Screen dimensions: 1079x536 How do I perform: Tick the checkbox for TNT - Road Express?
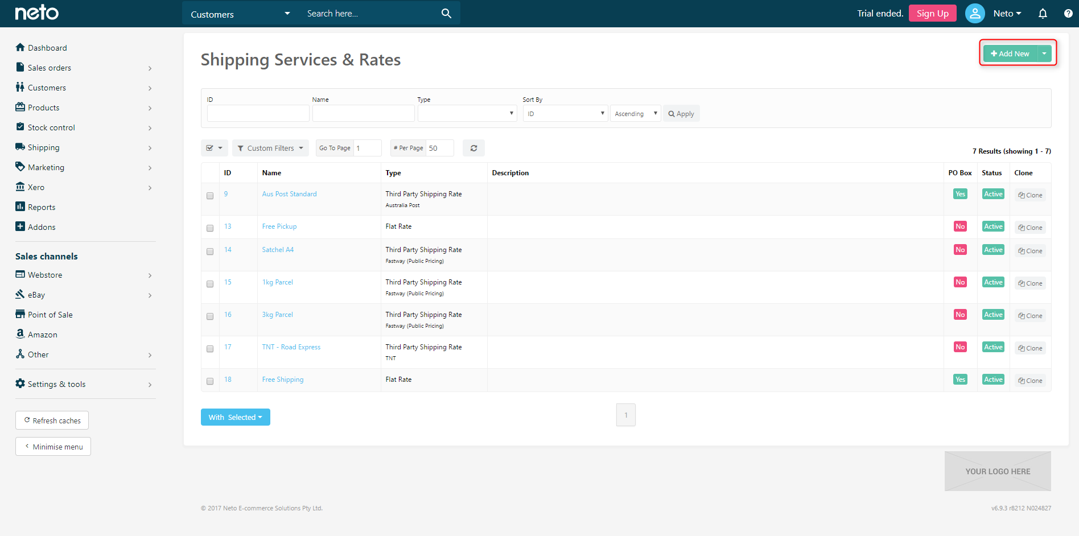point(210,349)
